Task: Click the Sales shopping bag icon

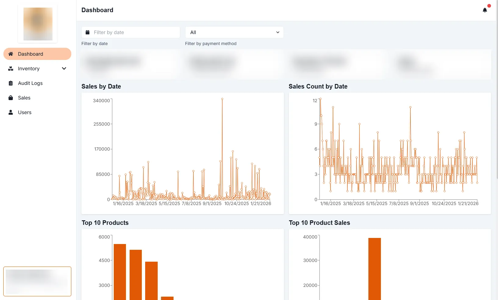Action: [x=11, y=98]
